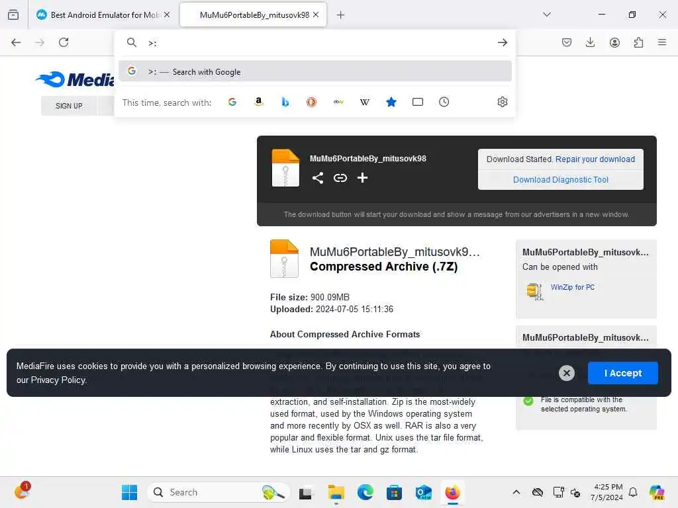Open Microsoft Store from taskbar

point(394,492)
